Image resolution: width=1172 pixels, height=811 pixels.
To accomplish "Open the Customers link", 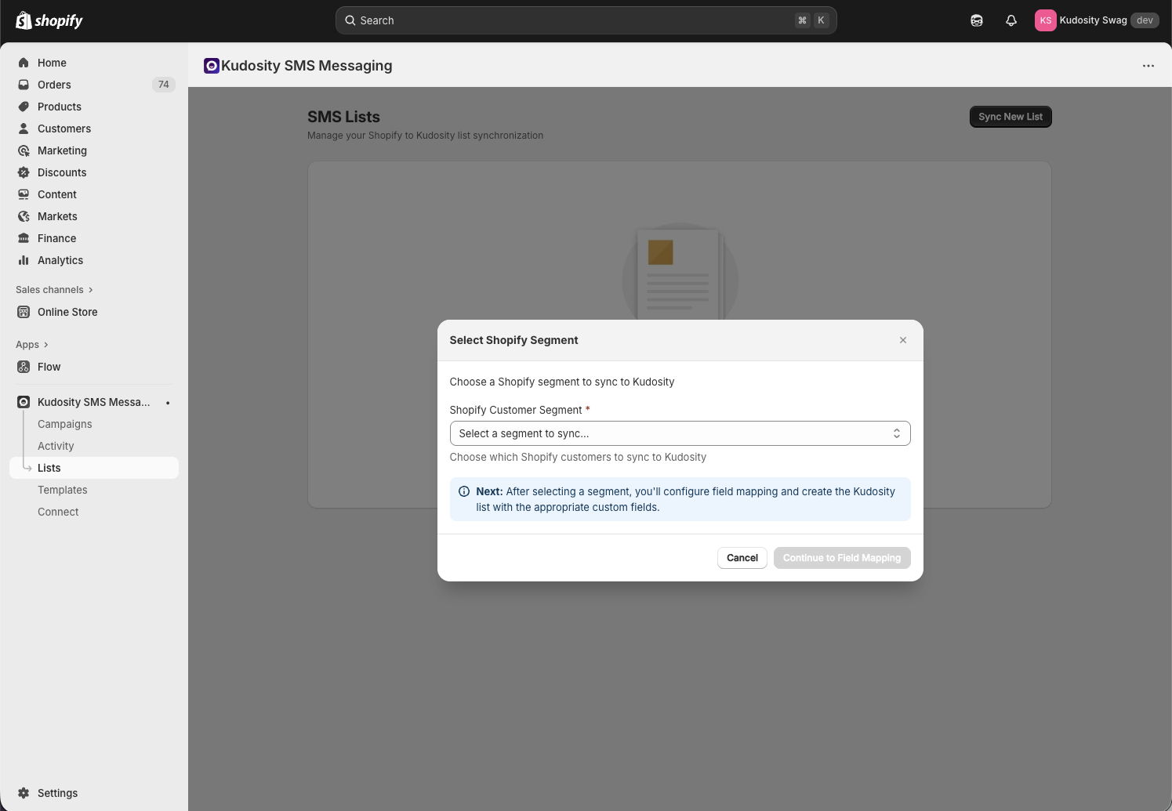I will pyautogui.click(x=64, y=129).
